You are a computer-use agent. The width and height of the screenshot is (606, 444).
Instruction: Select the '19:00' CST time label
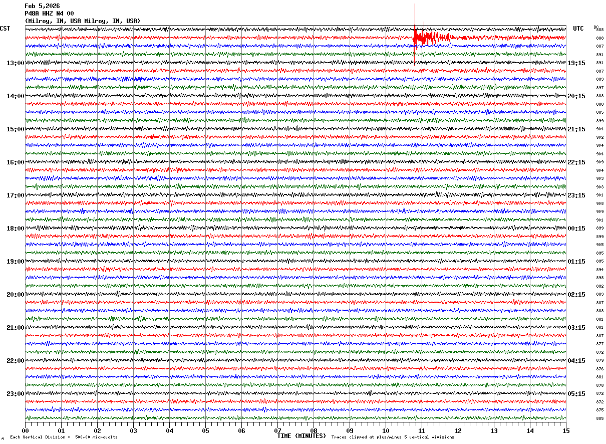[15, 262]
